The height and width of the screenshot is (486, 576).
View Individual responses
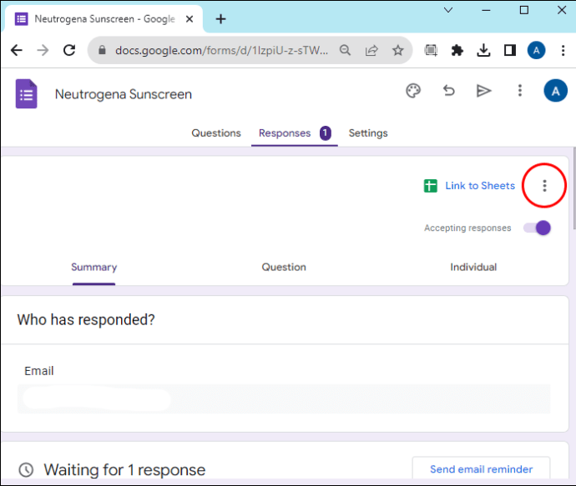pyautogui.click(x=473, y=267)
